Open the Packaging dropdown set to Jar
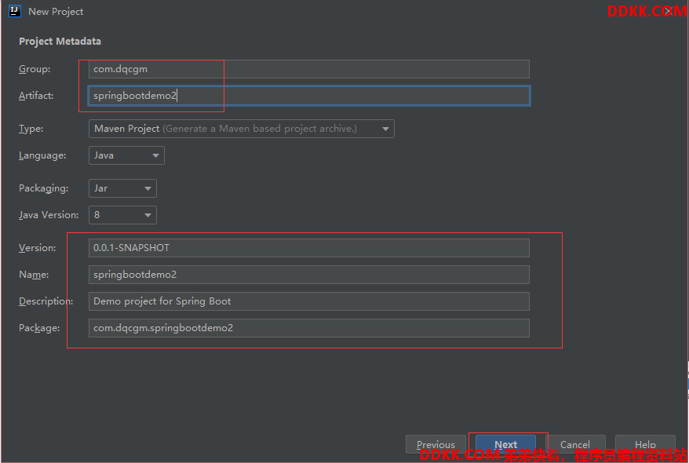 [x=122, y=188]
